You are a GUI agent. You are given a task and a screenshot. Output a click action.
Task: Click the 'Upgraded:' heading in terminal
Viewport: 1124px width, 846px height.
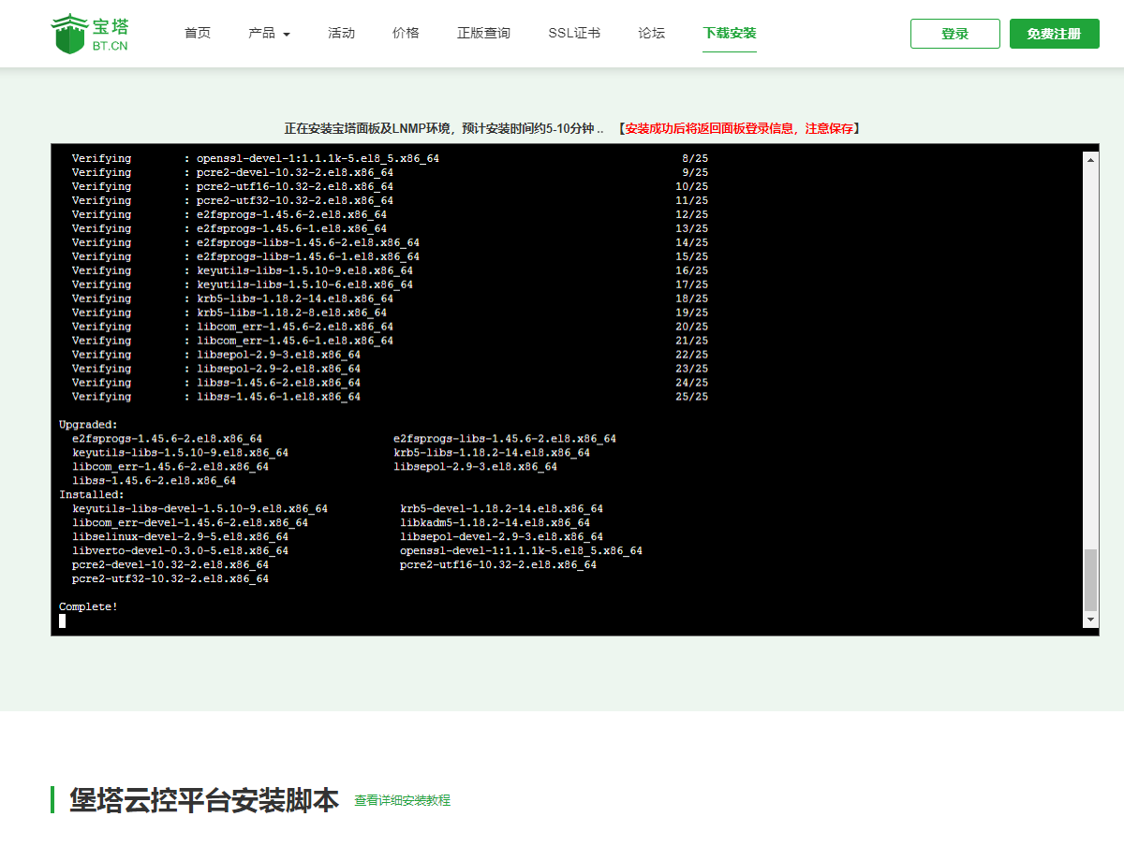(x=89, y=425)
